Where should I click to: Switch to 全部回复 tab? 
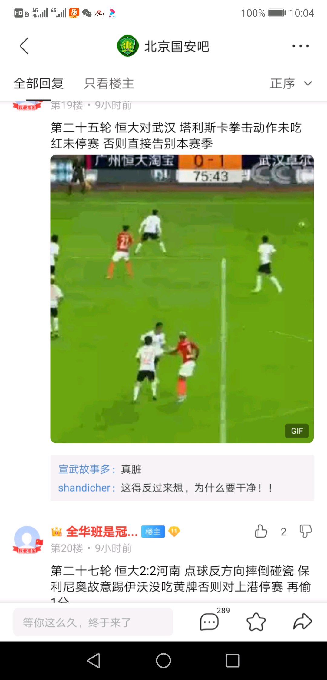[38, 83]
